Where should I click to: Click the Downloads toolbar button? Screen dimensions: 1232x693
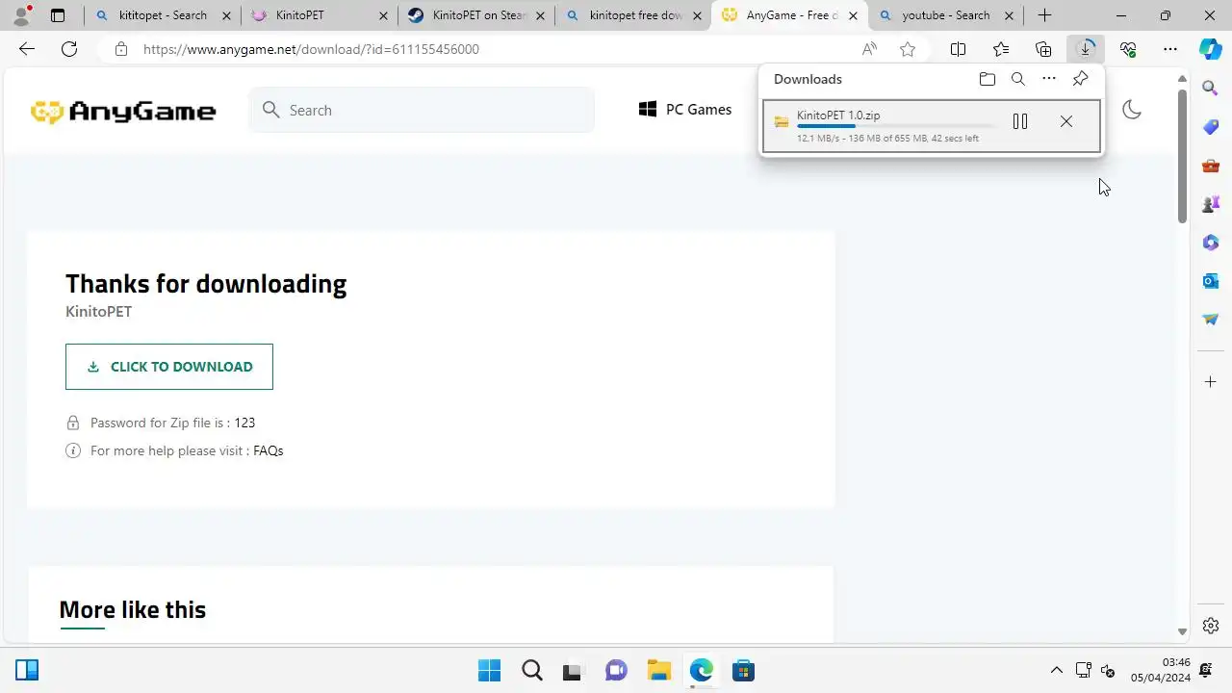pos(1086,49)
